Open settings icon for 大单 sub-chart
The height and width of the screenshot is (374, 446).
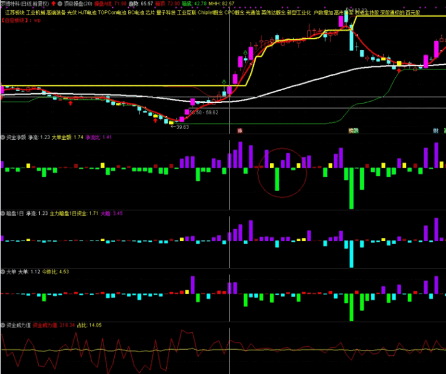[x=3, y=272]
